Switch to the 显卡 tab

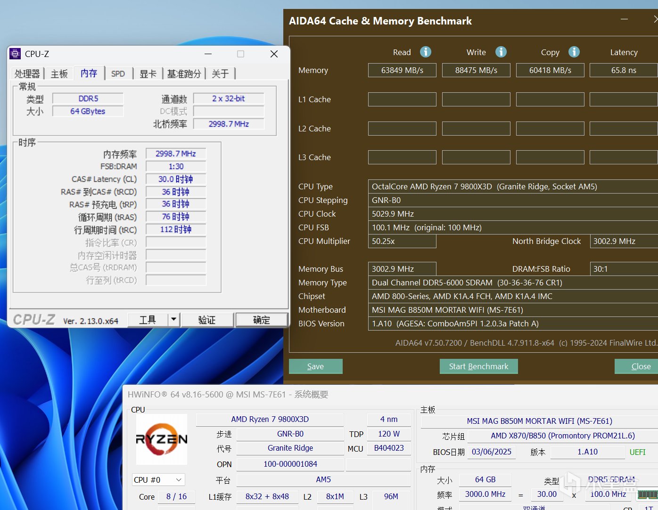click(148, 74)
